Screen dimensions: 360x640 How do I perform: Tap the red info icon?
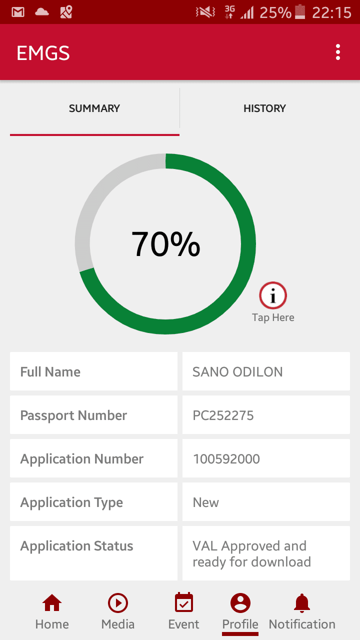point(273,296)
